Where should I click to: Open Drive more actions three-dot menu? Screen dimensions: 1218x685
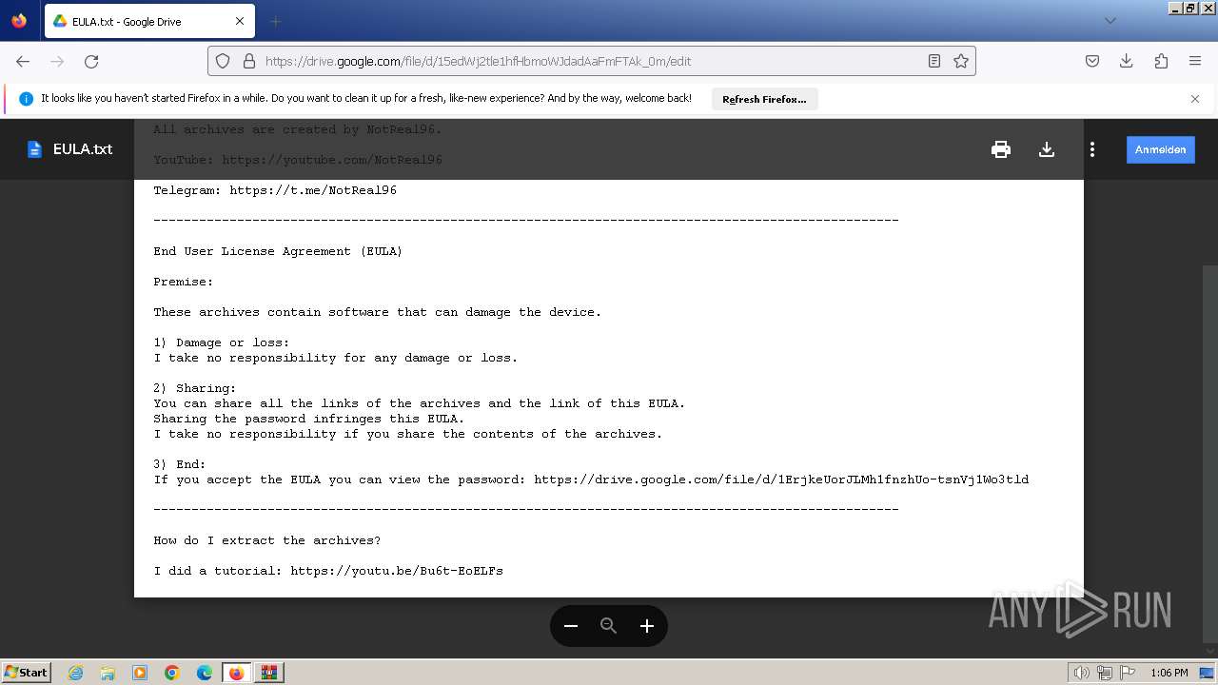[x=1092, y=149]
